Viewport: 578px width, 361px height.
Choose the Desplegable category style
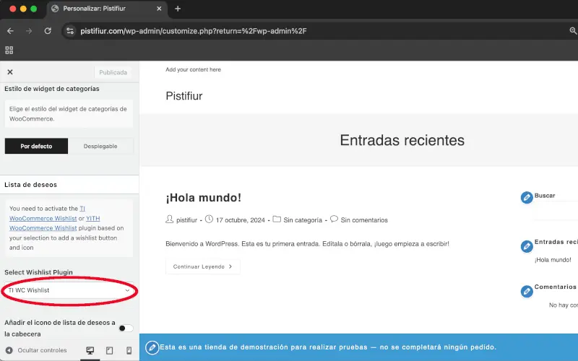pos(100,147)
